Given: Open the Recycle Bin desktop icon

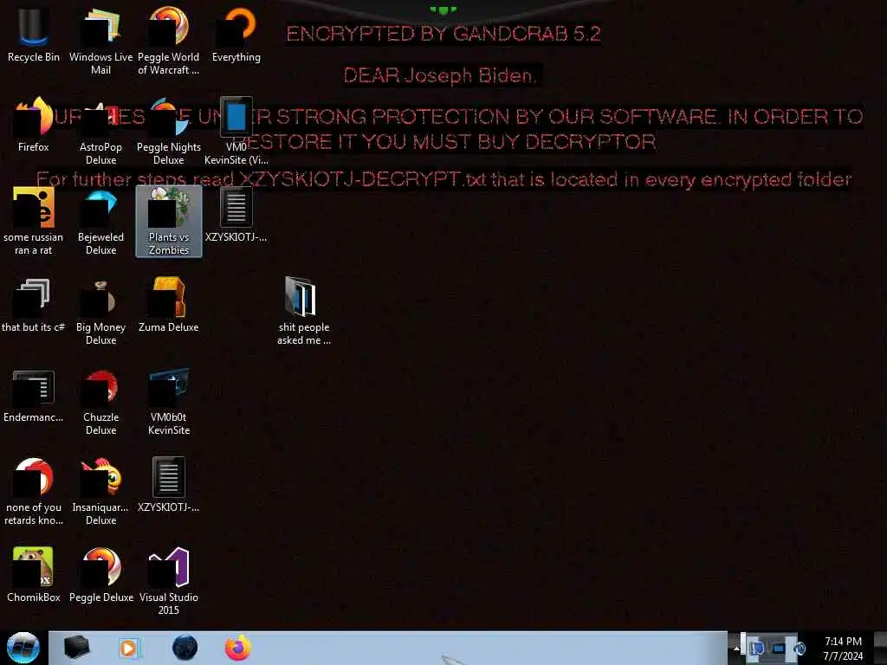Looking at the screenshot, I should click(x=34, y=34).
